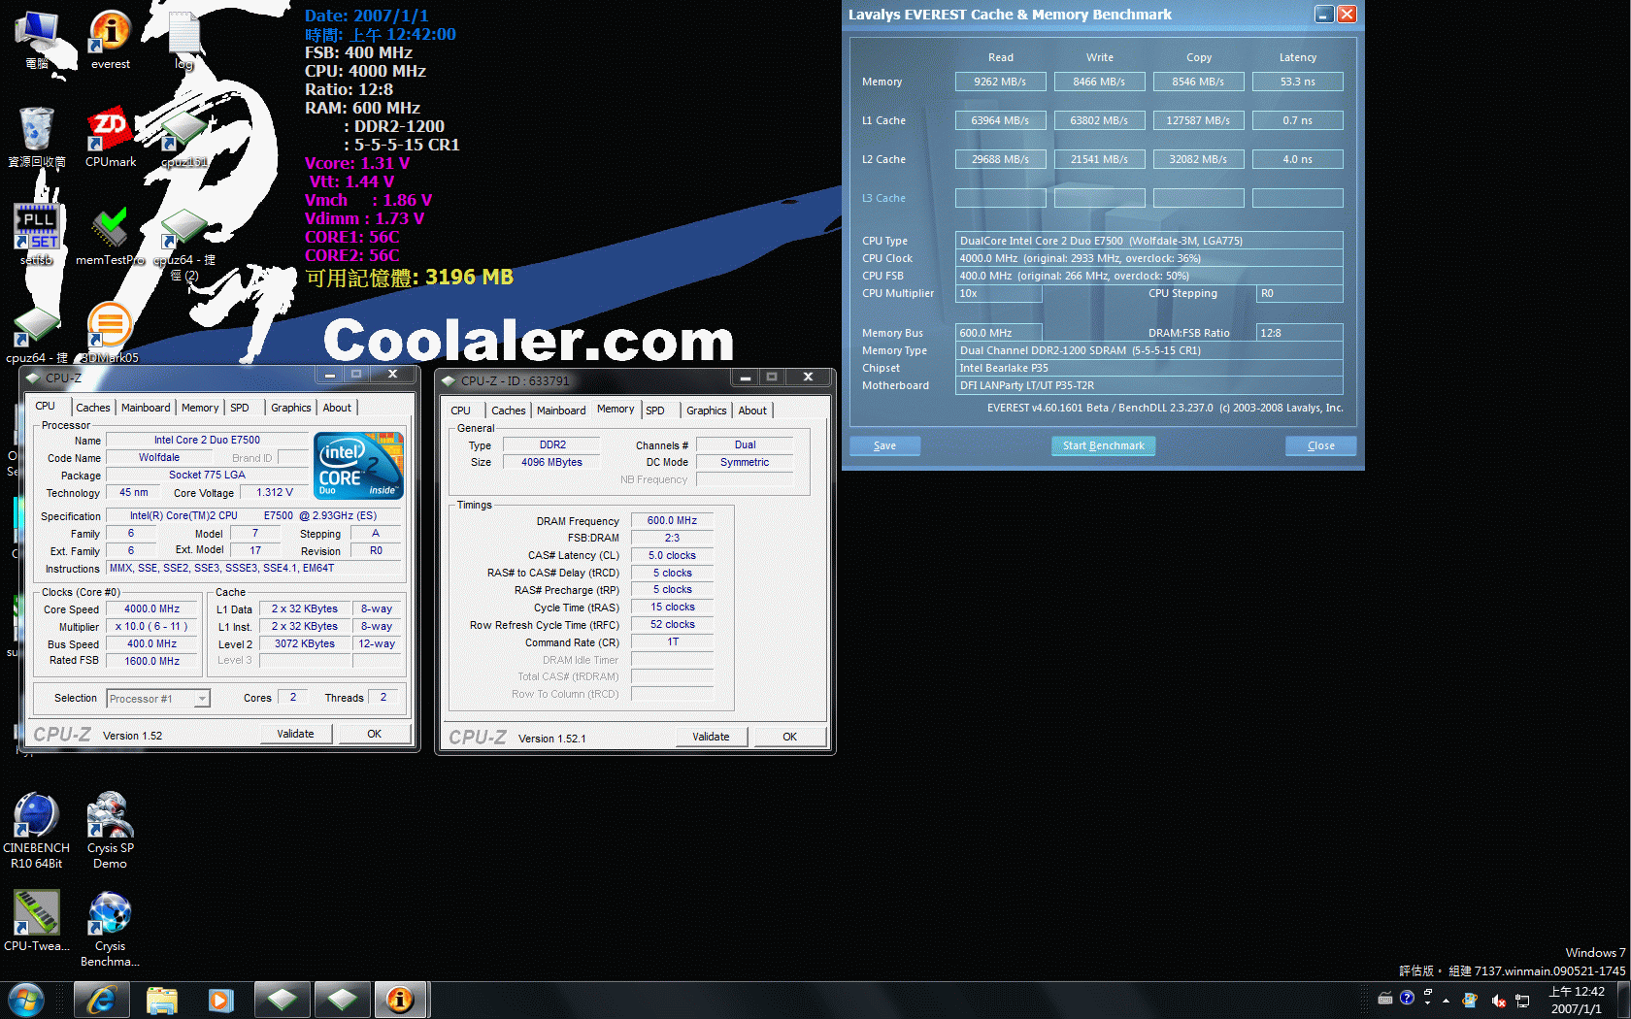Open Graphics tab in left CPU-Z
1631x1019 pixels.
click(x=291, y=408)
